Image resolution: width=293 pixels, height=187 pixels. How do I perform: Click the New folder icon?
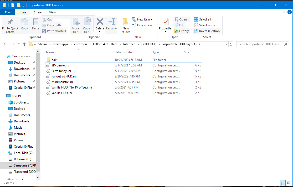click(126, 22)
